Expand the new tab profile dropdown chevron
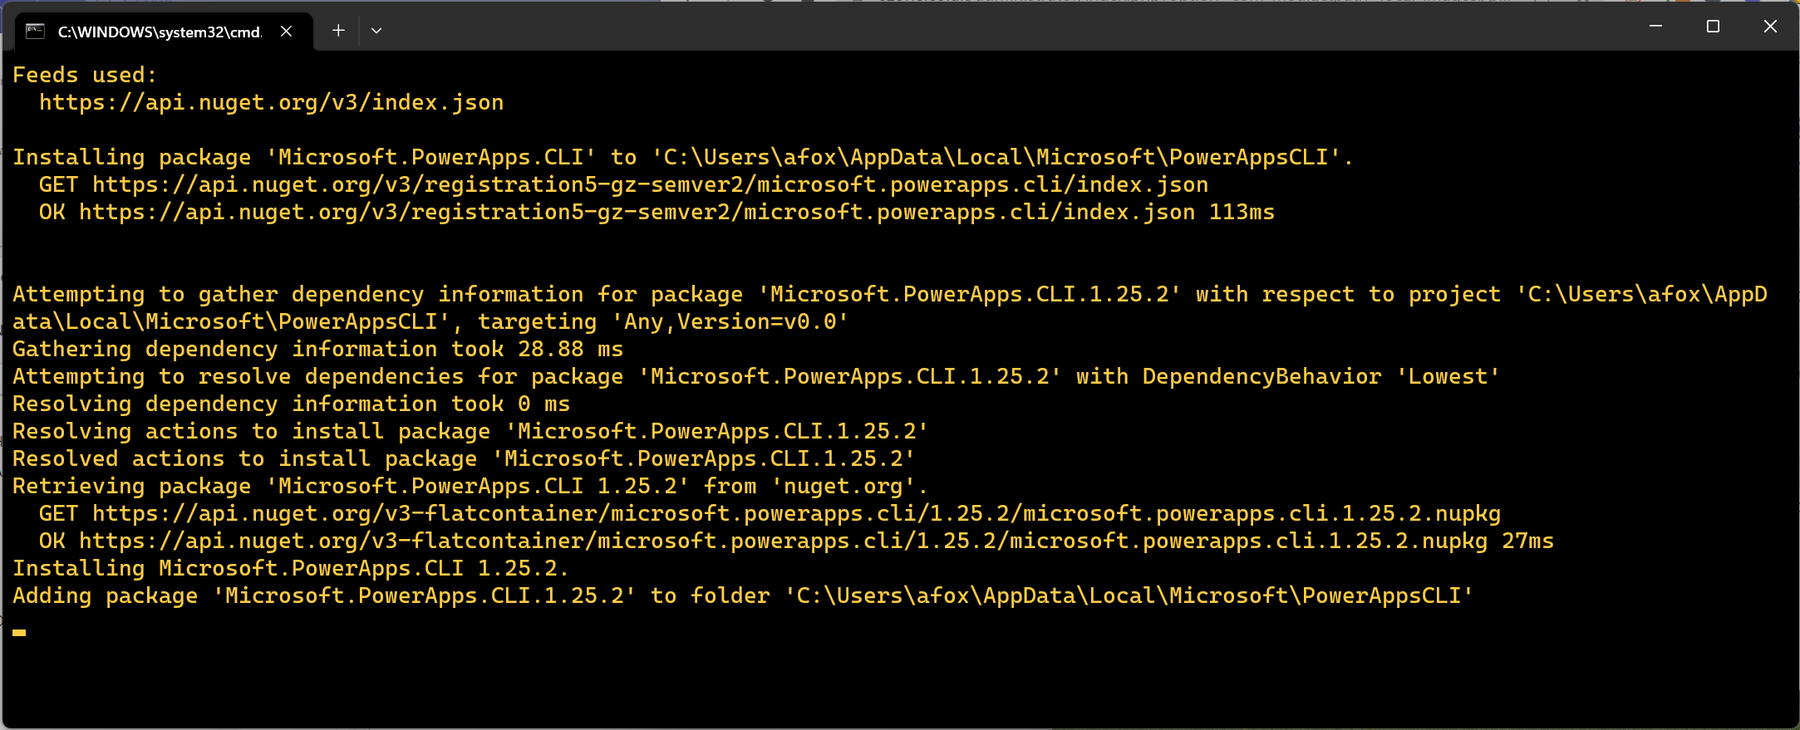1800x730 pixels. pos(376,31)
